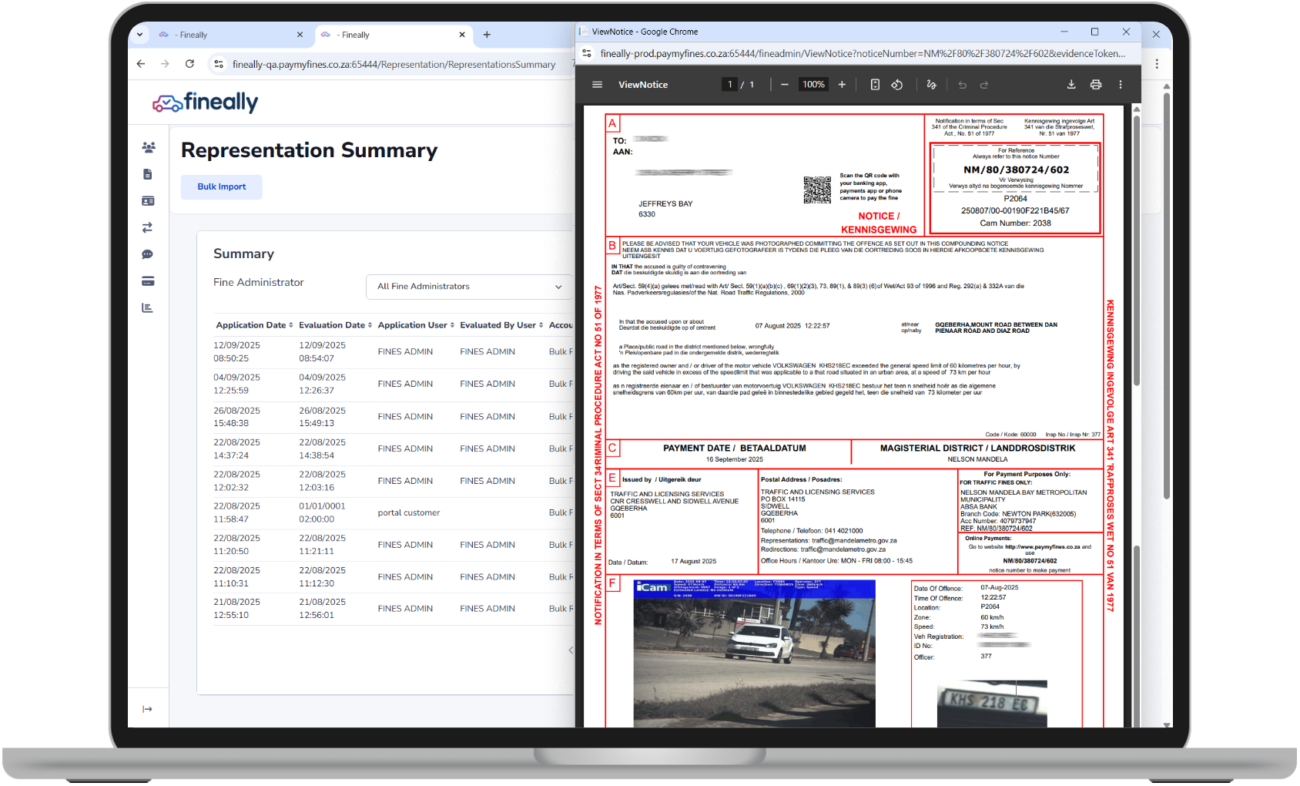Open the All Fine Administrators dropdown
The height and width of the screenshot is (786, 1300).
(469, 287)
